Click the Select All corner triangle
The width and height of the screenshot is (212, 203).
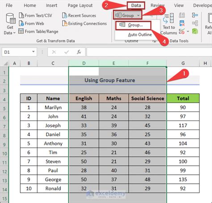[x=5, y=64]
